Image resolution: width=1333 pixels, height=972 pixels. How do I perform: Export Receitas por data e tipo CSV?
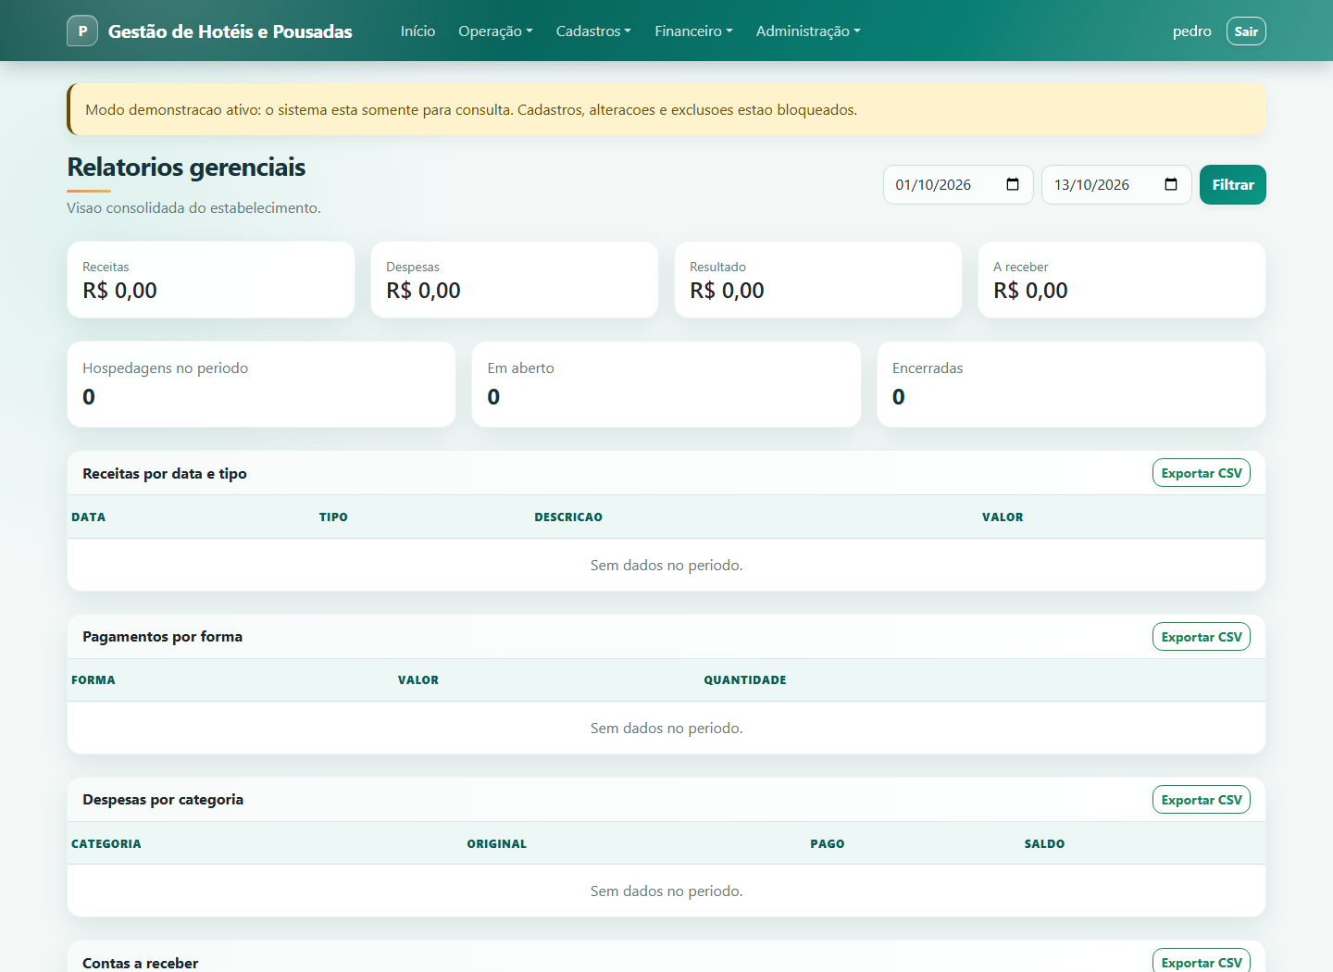point(1201,473)
